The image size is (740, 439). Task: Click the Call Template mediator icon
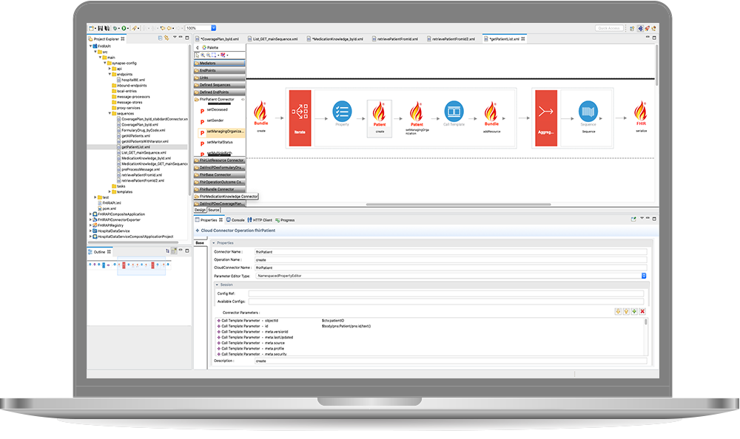(454, 112)
